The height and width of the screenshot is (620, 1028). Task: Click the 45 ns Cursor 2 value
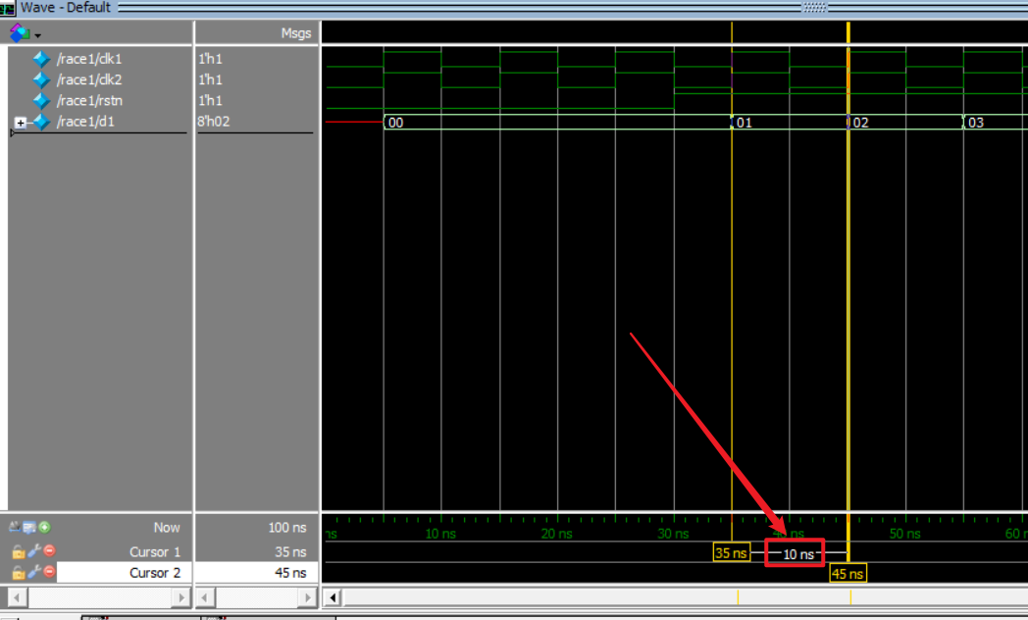tap(290, 573)
